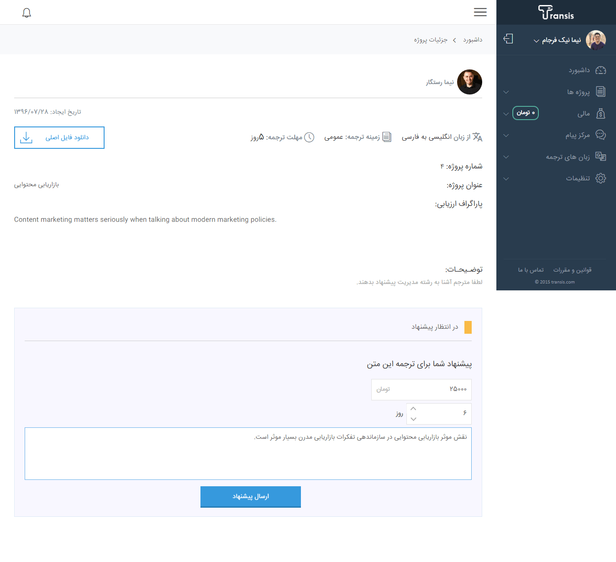Click the پروژه ها document icon

tap(601, 92)
